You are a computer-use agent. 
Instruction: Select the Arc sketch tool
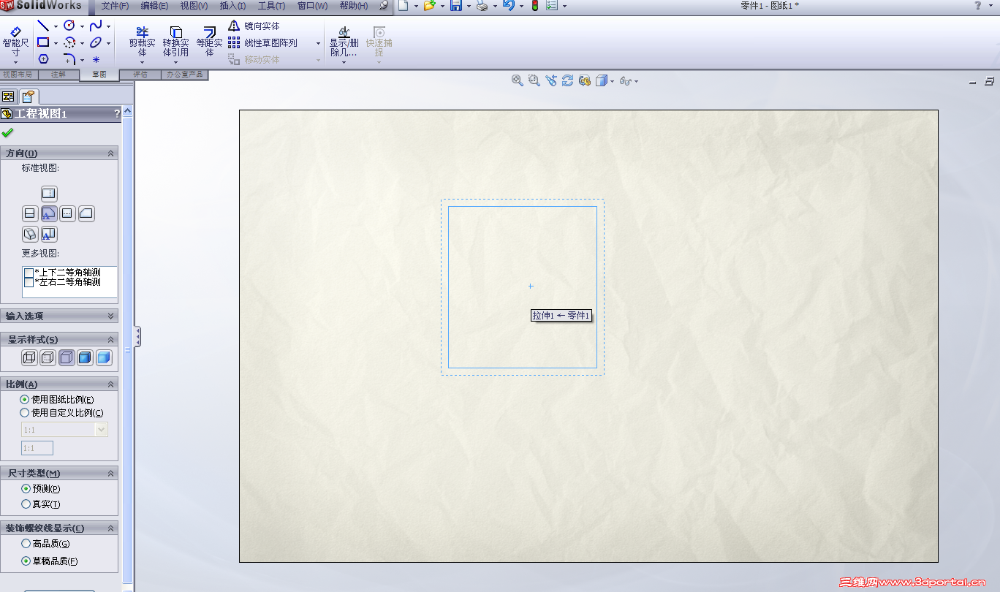point(69,43)
